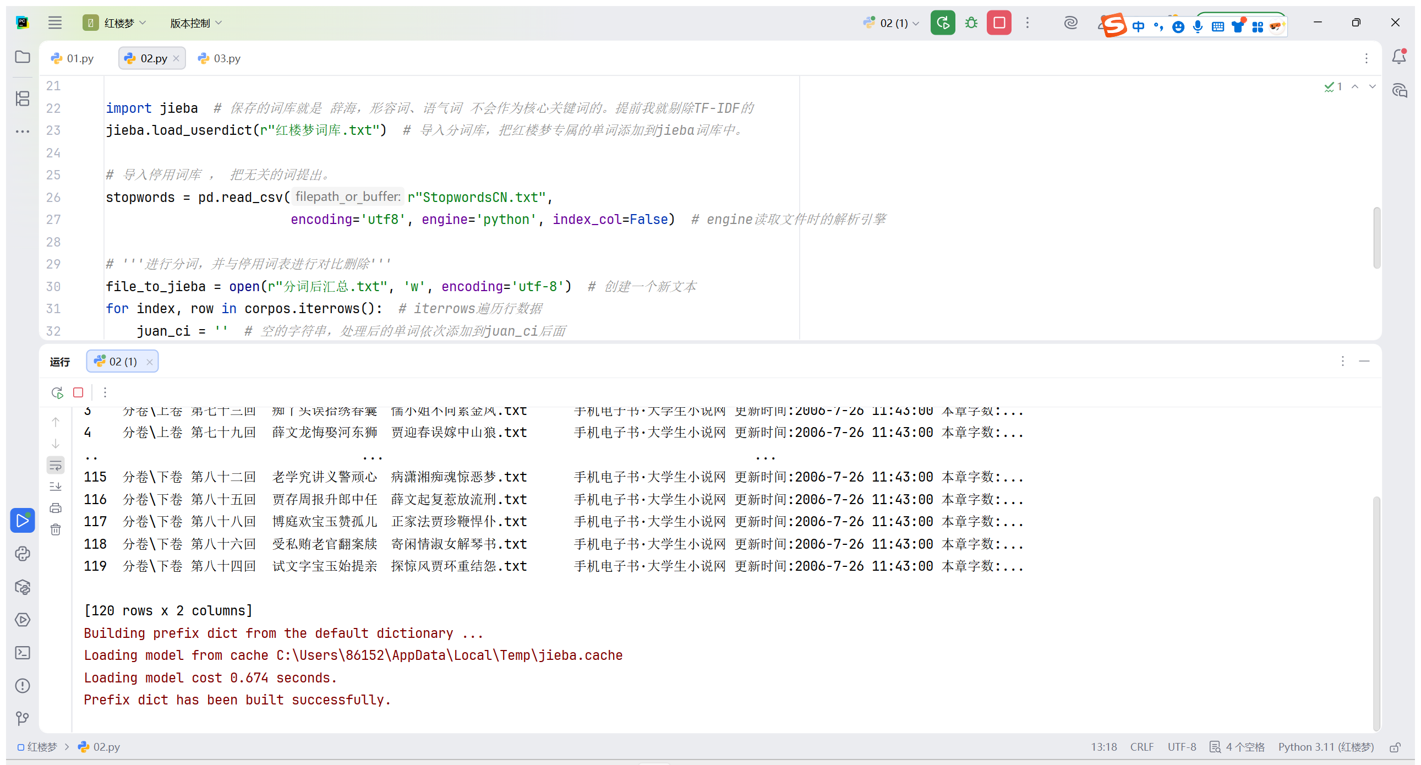Open the Problems tool window

point(23,686)
